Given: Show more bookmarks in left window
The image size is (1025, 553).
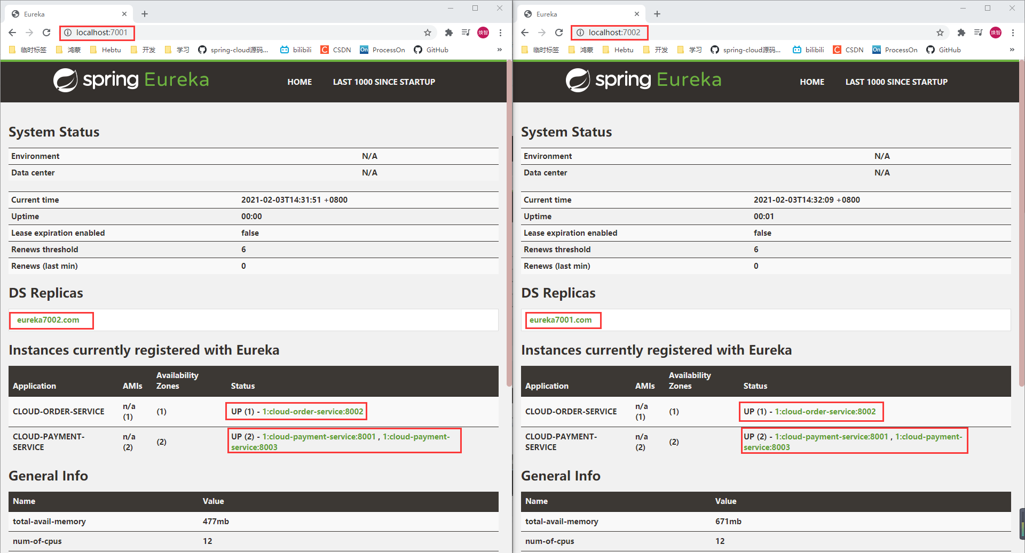Looking at the screenshot, I should (500, 50).
